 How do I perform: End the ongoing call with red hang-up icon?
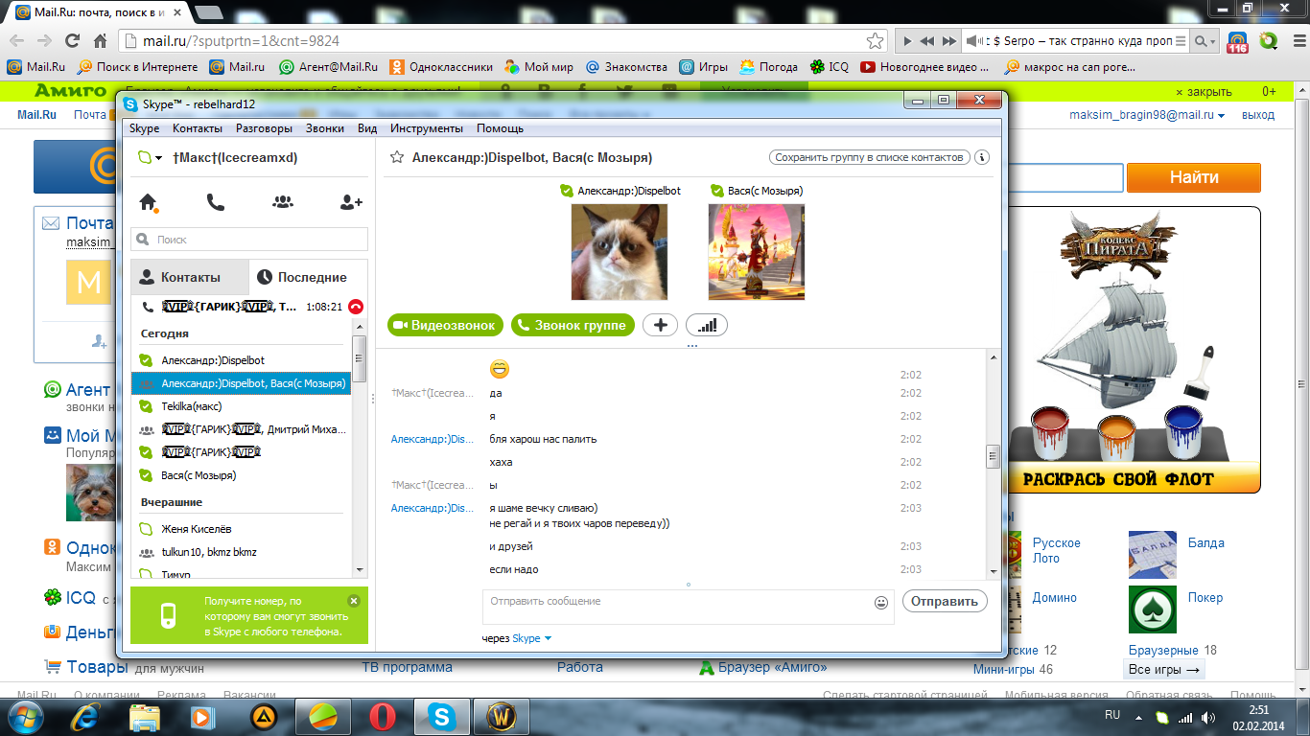click(x=356, y=307)
